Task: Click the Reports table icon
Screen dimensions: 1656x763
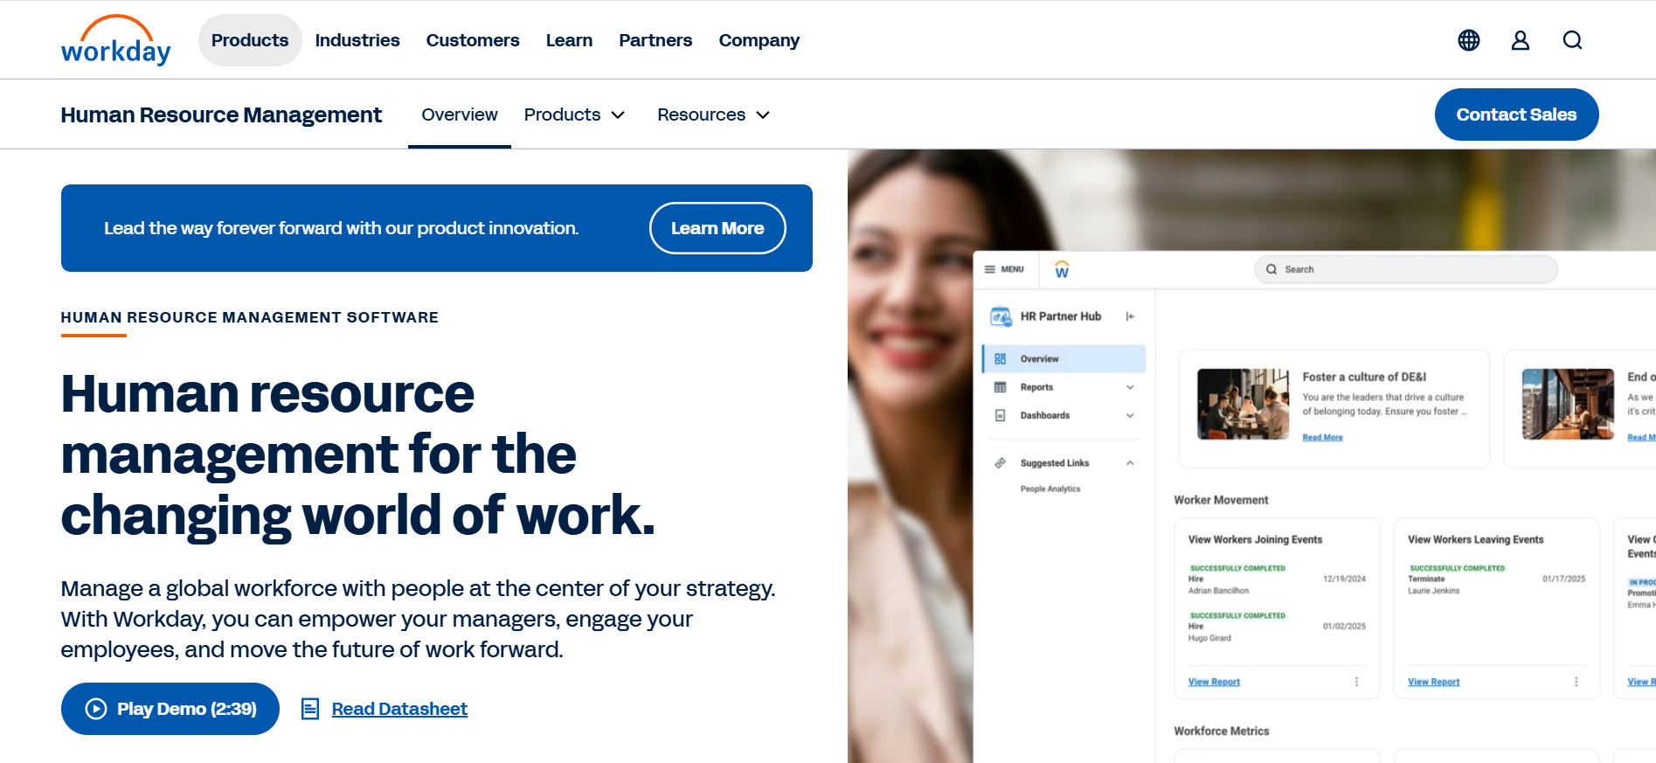Action: pos(1001,387)
